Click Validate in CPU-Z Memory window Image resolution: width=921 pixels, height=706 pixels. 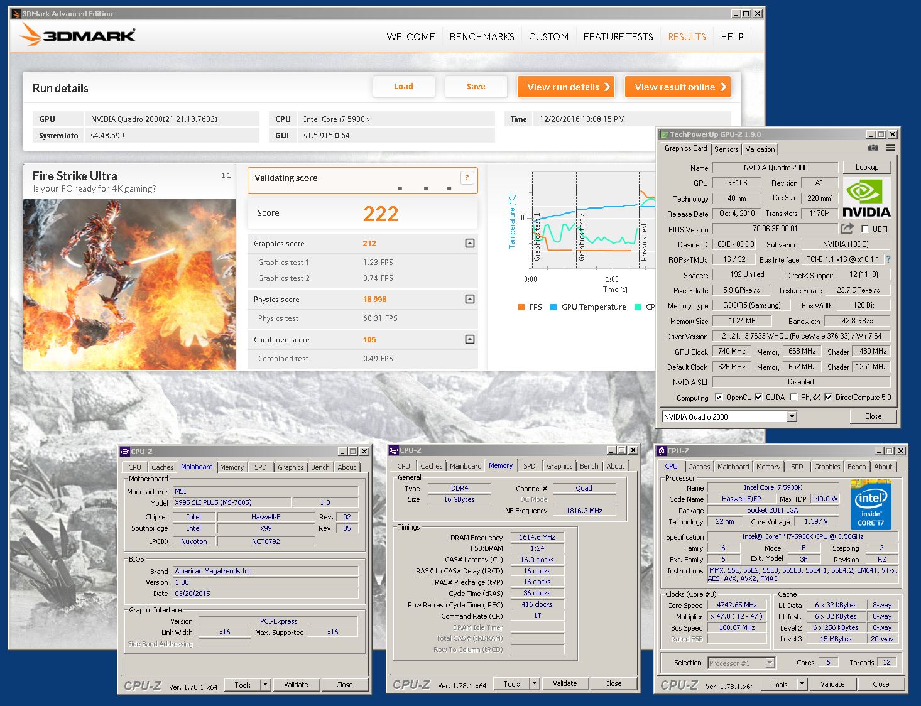pyautogui.click(x=565, y=683)
